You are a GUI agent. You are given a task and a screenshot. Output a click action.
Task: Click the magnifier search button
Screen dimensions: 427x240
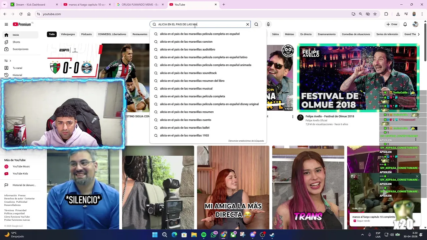coord(256,24)
